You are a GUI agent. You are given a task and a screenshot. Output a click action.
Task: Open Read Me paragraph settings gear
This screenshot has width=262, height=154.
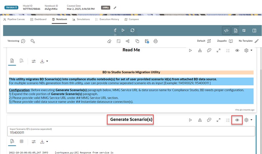246,51
